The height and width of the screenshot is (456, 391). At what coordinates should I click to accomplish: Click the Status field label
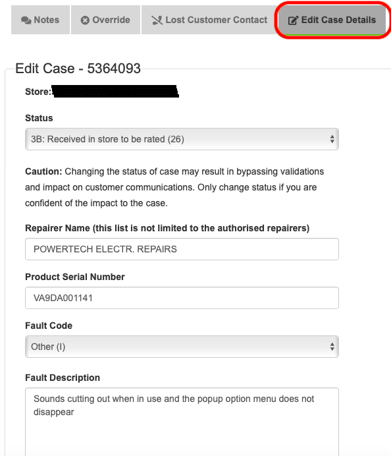[x=39, y=118]
